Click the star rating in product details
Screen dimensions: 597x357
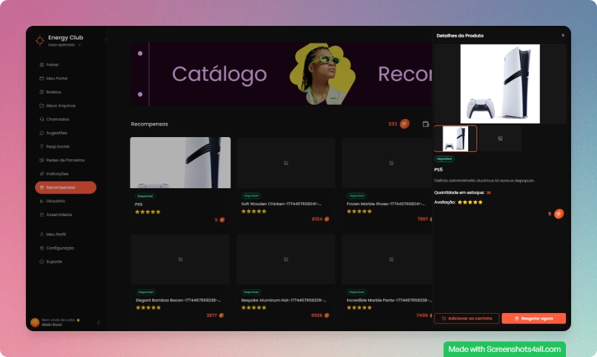470,202
